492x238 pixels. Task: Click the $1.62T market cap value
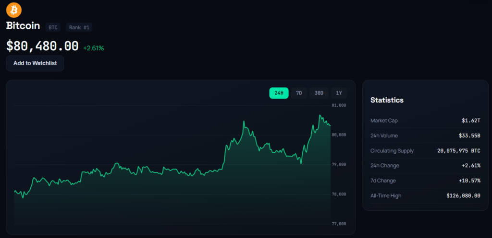tap(471, 120)
